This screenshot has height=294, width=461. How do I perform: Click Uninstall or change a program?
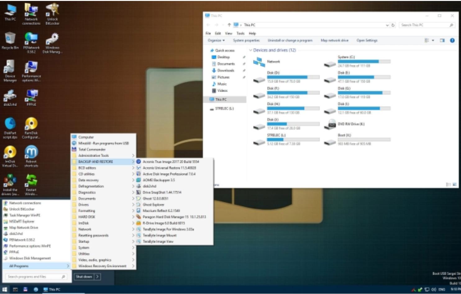[290, 40]
